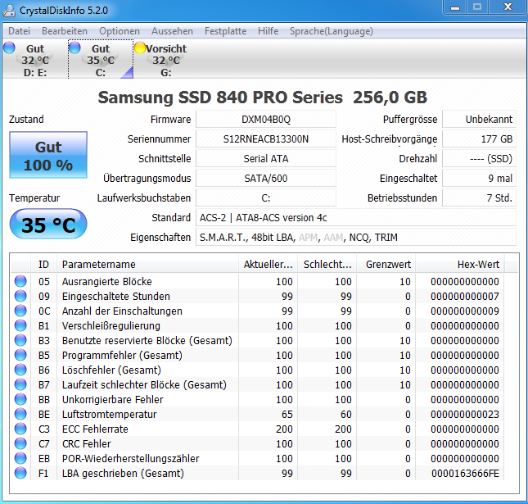Click the Eingeschaltet value 9 mal
This screenshot has width=528, height=504.
479,178
